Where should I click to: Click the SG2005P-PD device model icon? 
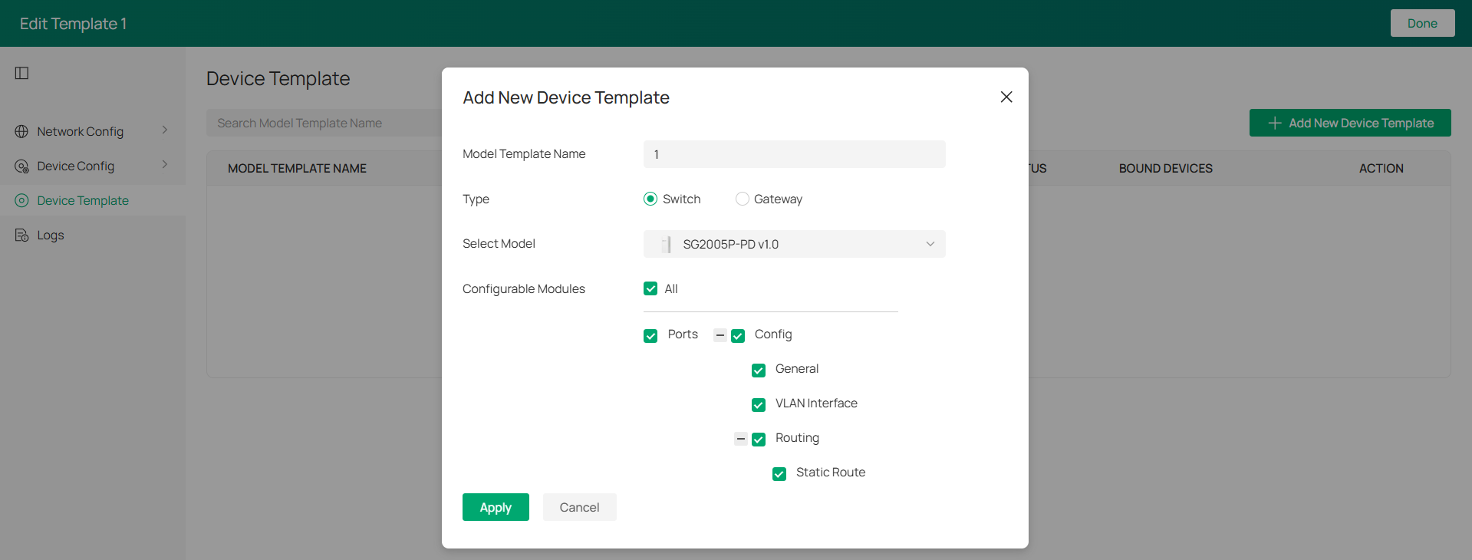tap(667, 244)
